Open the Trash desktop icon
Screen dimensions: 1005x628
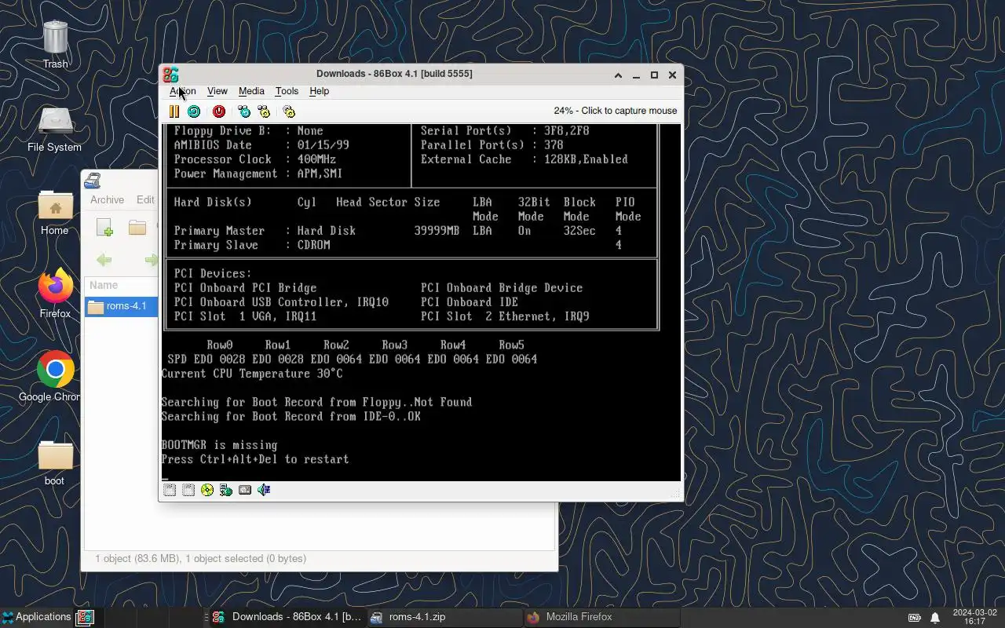click(x=55, y=45)
